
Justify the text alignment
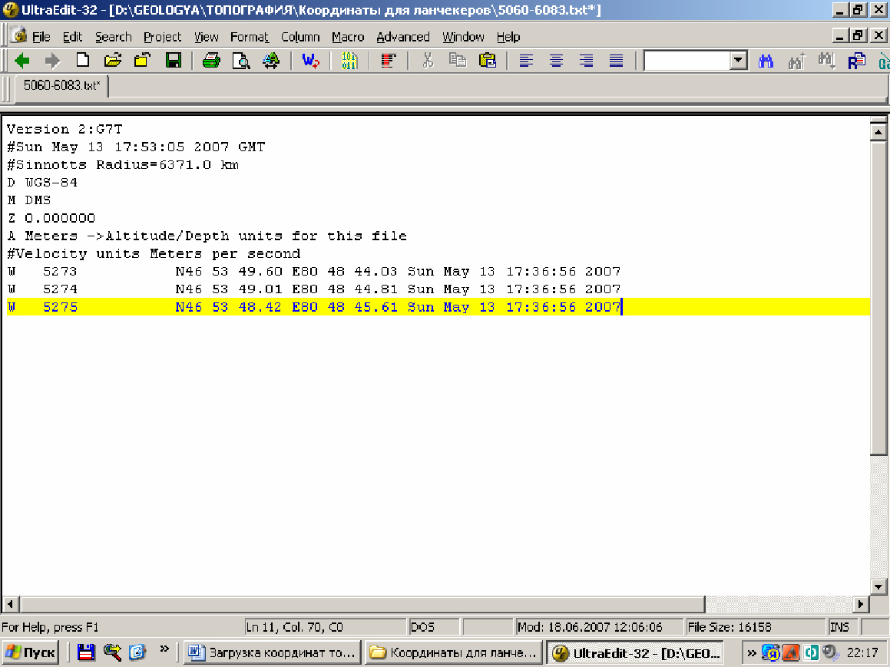click(x=617, y=60)
